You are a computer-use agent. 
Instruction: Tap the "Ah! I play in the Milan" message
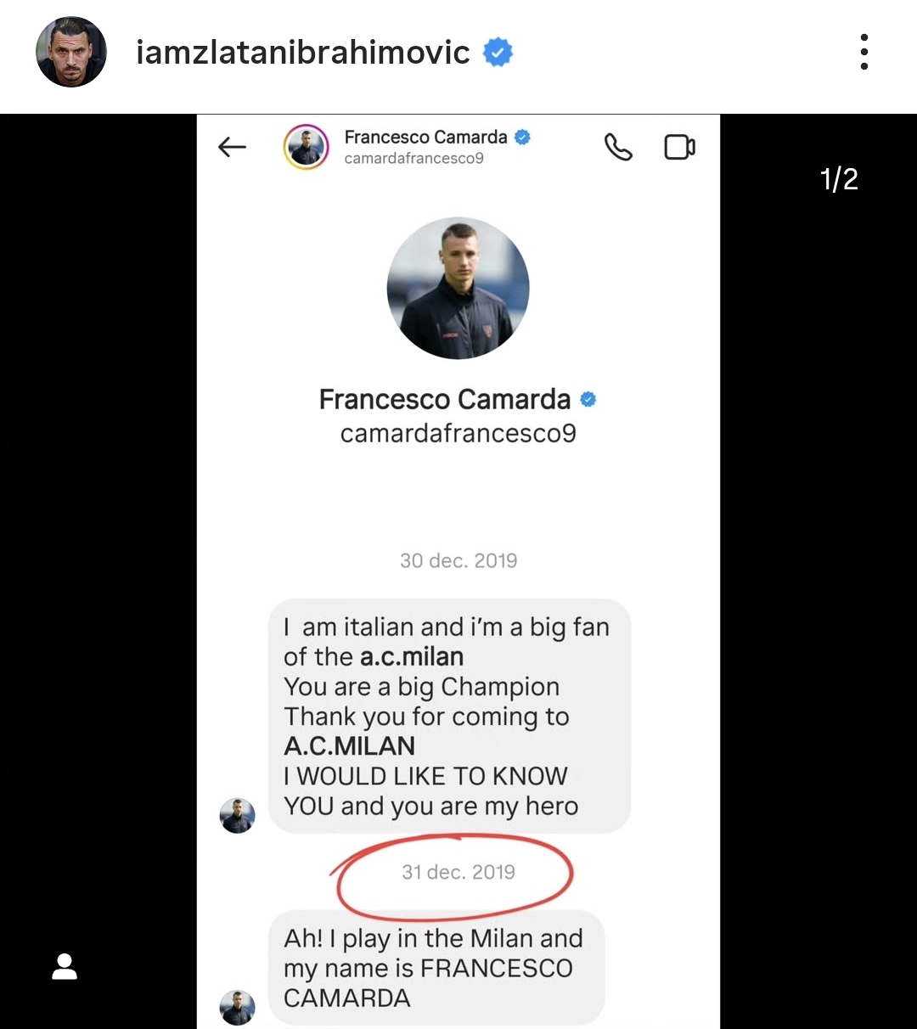pyautogui.click(x=436, y=968)
